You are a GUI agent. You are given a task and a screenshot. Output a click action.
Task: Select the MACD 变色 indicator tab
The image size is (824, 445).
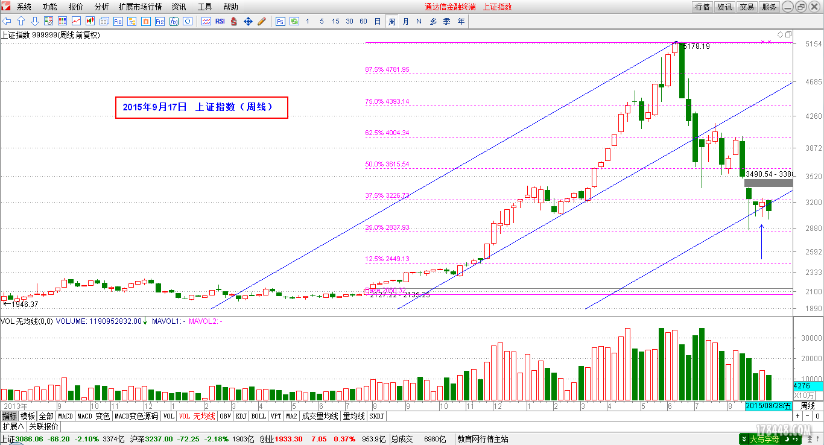pos(93,416)
